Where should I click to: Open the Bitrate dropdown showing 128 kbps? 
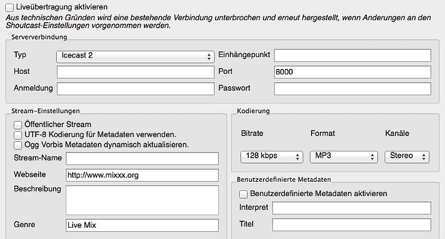[x=271, y=156]
